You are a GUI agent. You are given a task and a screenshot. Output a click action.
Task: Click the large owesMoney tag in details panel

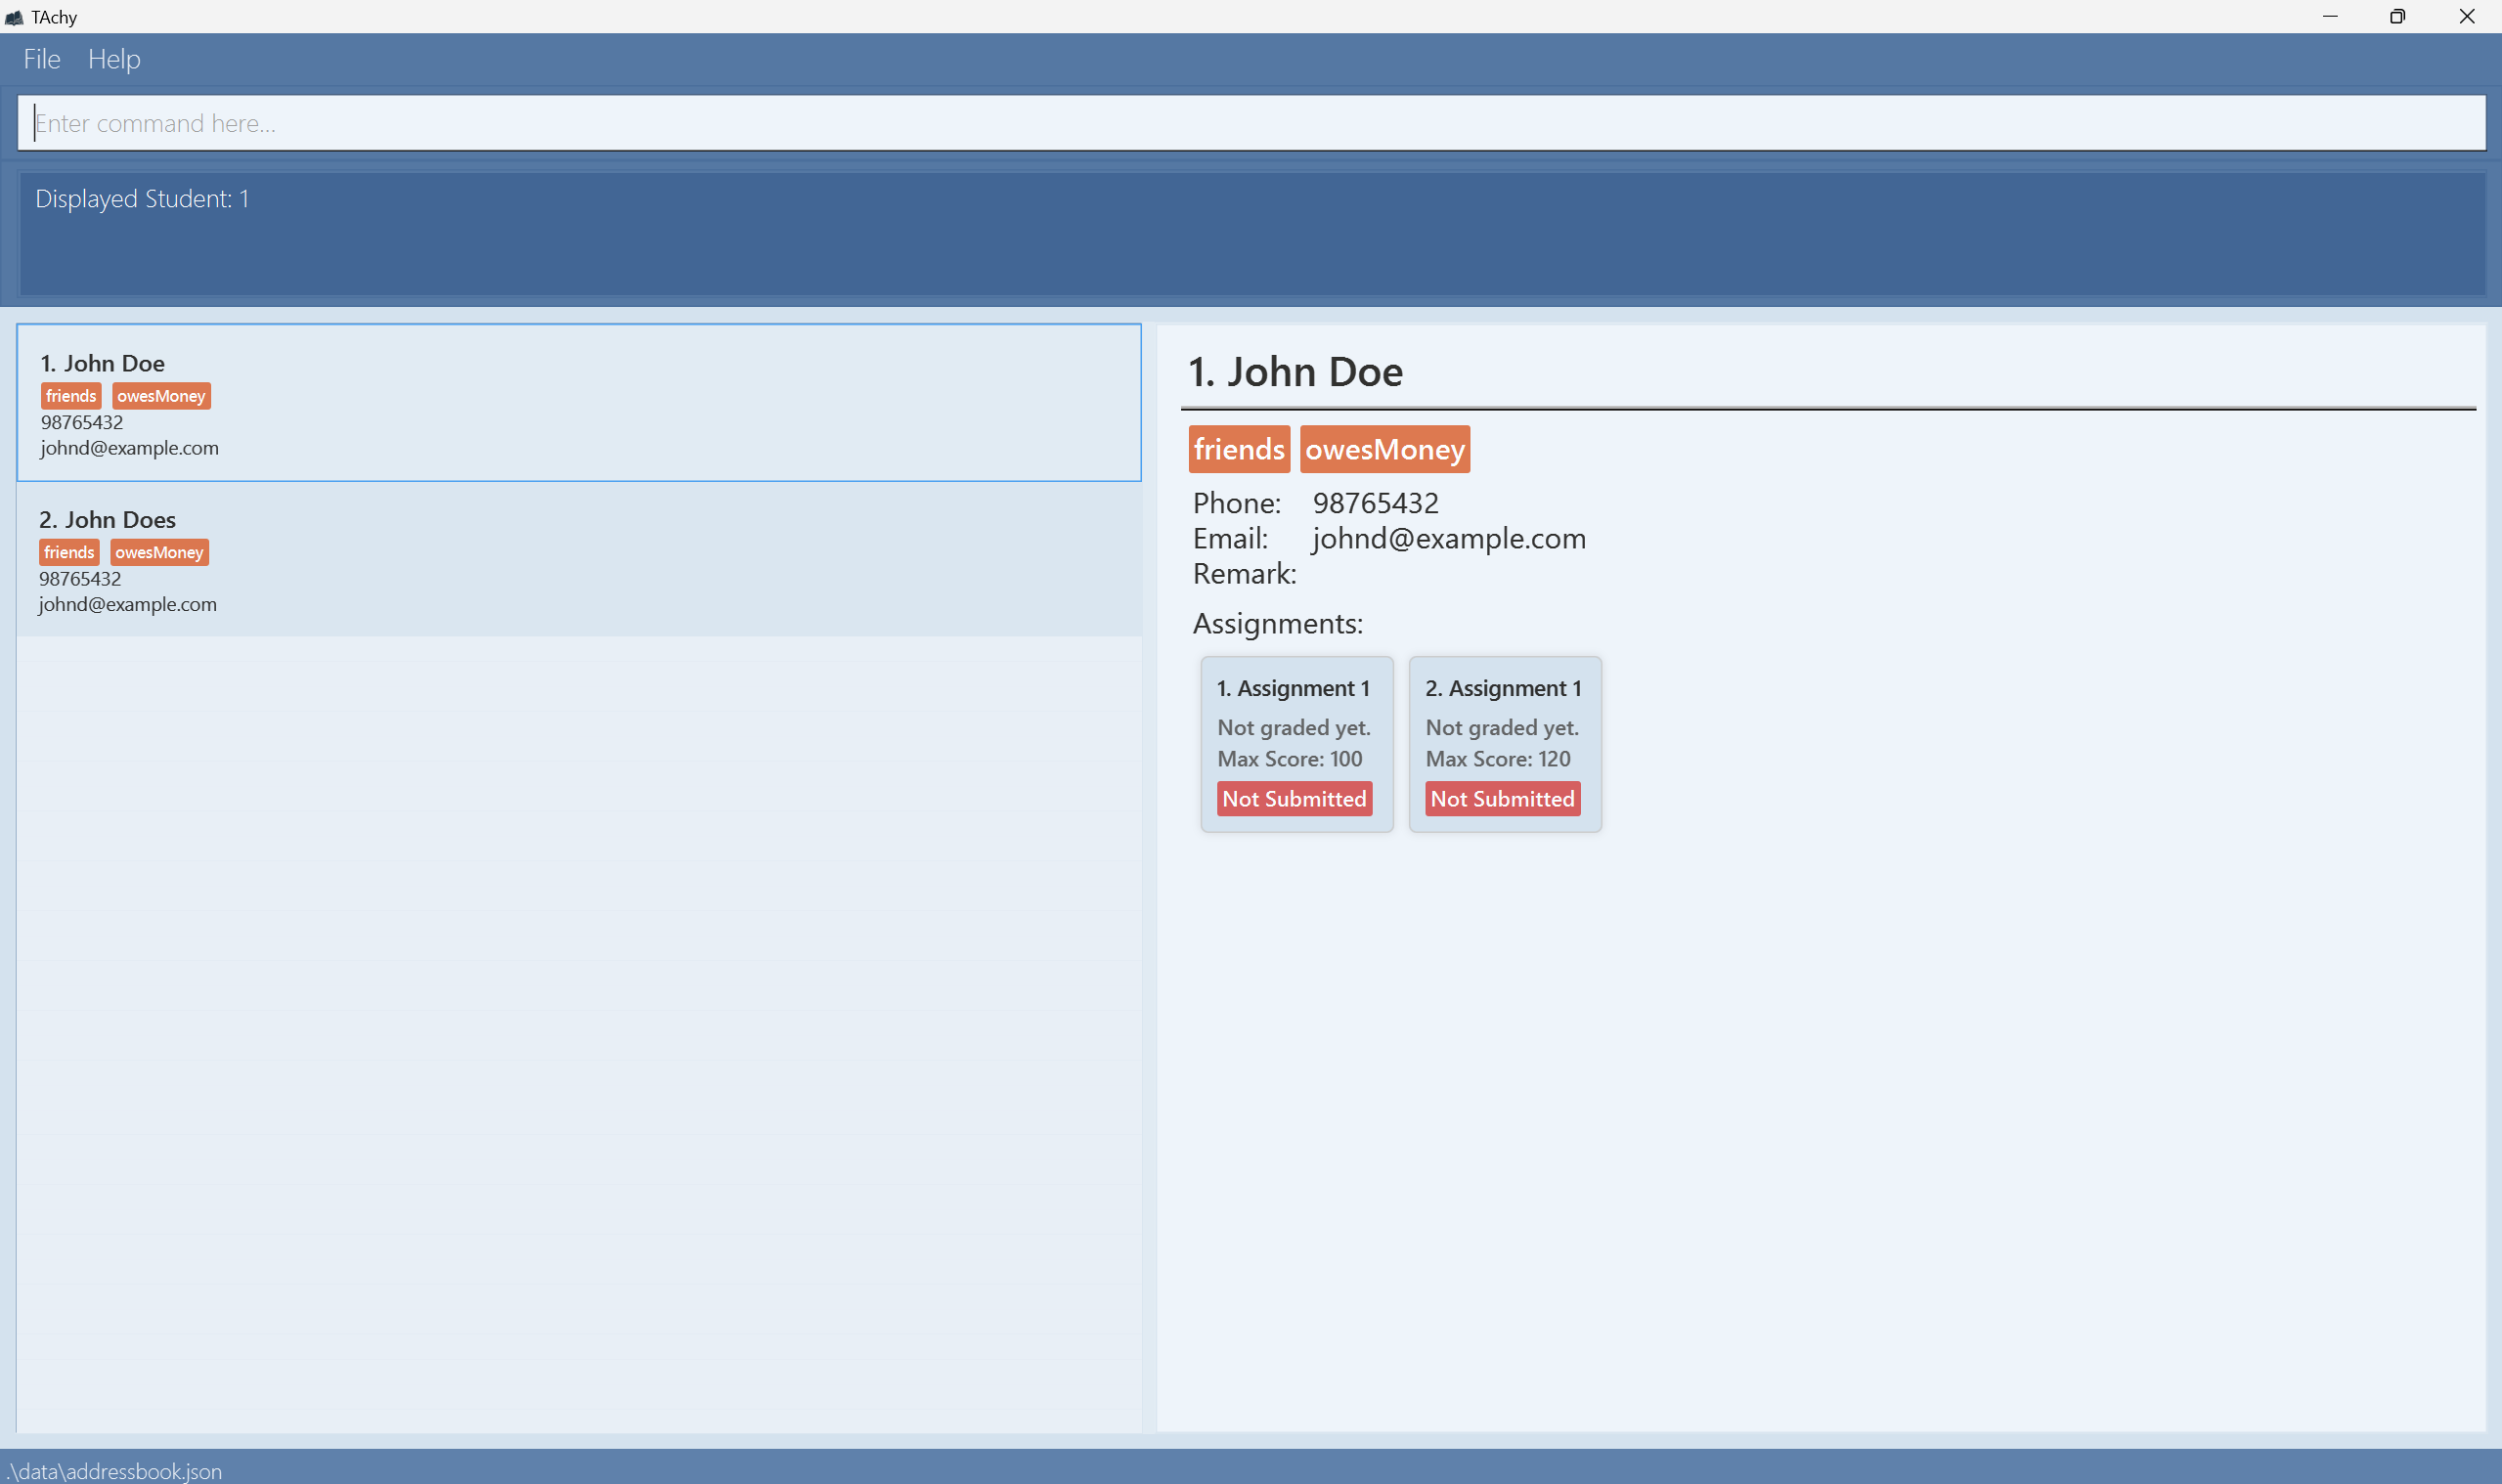1384,449
